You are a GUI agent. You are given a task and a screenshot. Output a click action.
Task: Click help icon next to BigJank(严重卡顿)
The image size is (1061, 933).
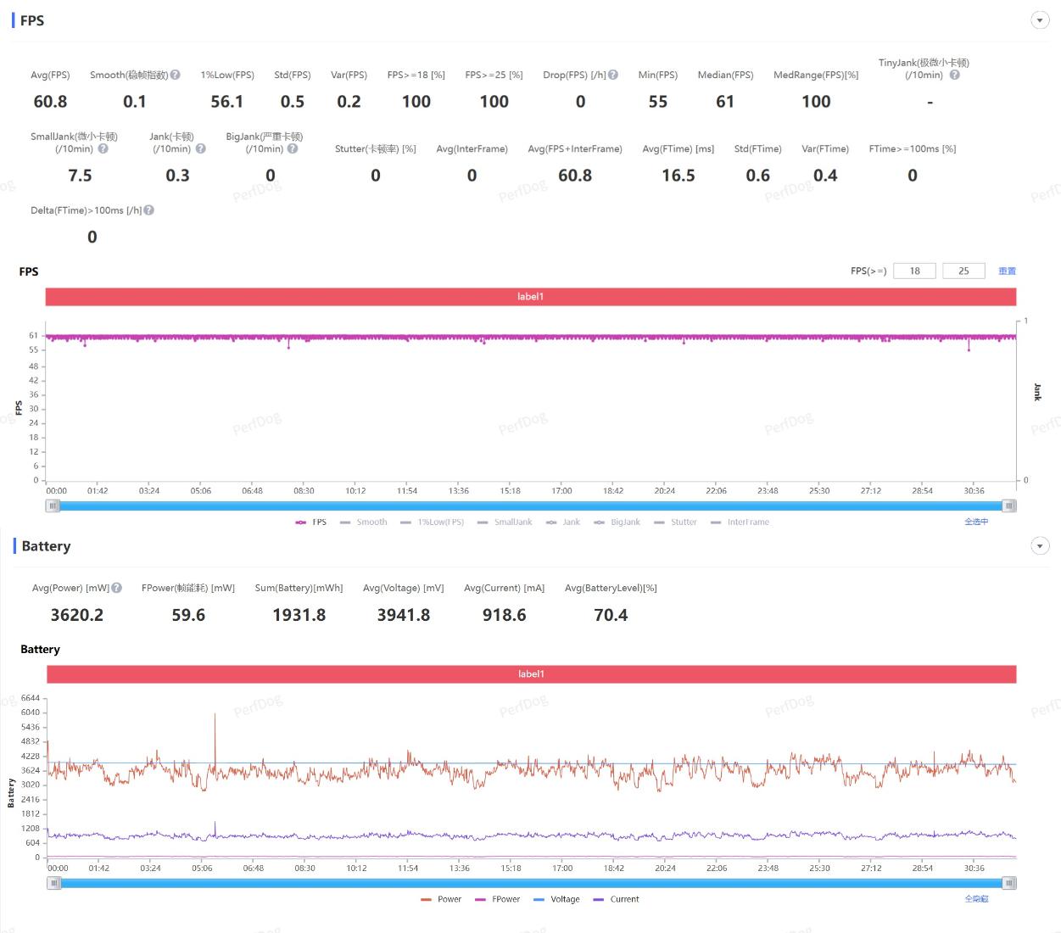tap(293, 148)
